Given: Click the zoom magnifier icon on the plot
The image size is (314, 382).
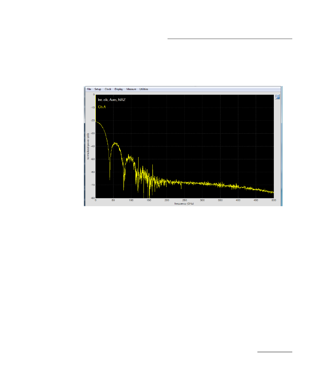Looking at the screenshot, I should tap(277, 97).
